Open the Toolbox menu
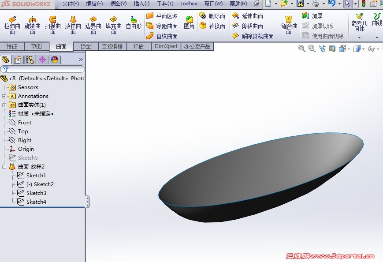 (x=189, y=4)
